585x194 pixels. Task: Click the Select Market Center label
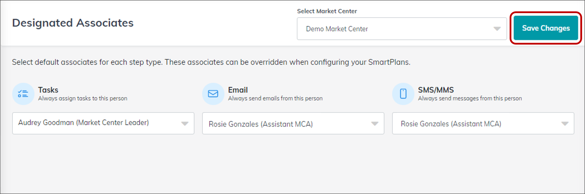[x=327, y=11]
